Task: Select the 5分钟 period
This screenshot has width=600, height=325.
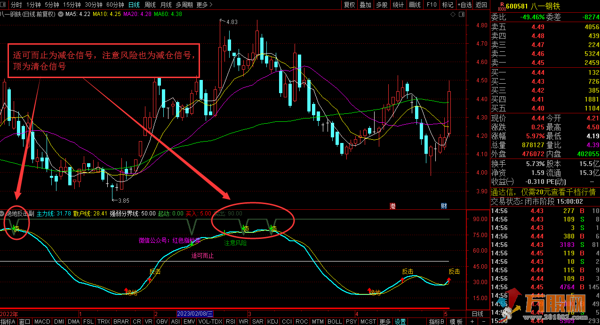Action: [x=53, y=5]
